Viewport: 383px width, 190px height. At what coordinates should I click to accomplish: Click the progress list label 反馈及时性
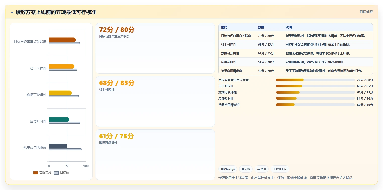226,99
